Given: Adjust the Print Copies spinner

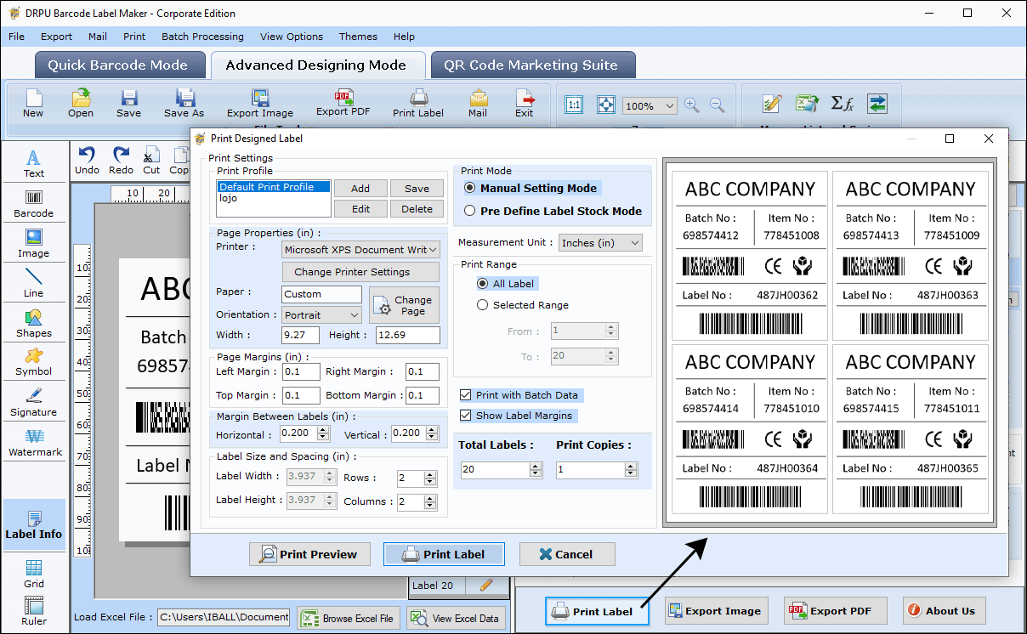Looking at the screenshot, I should pos(631,470).
